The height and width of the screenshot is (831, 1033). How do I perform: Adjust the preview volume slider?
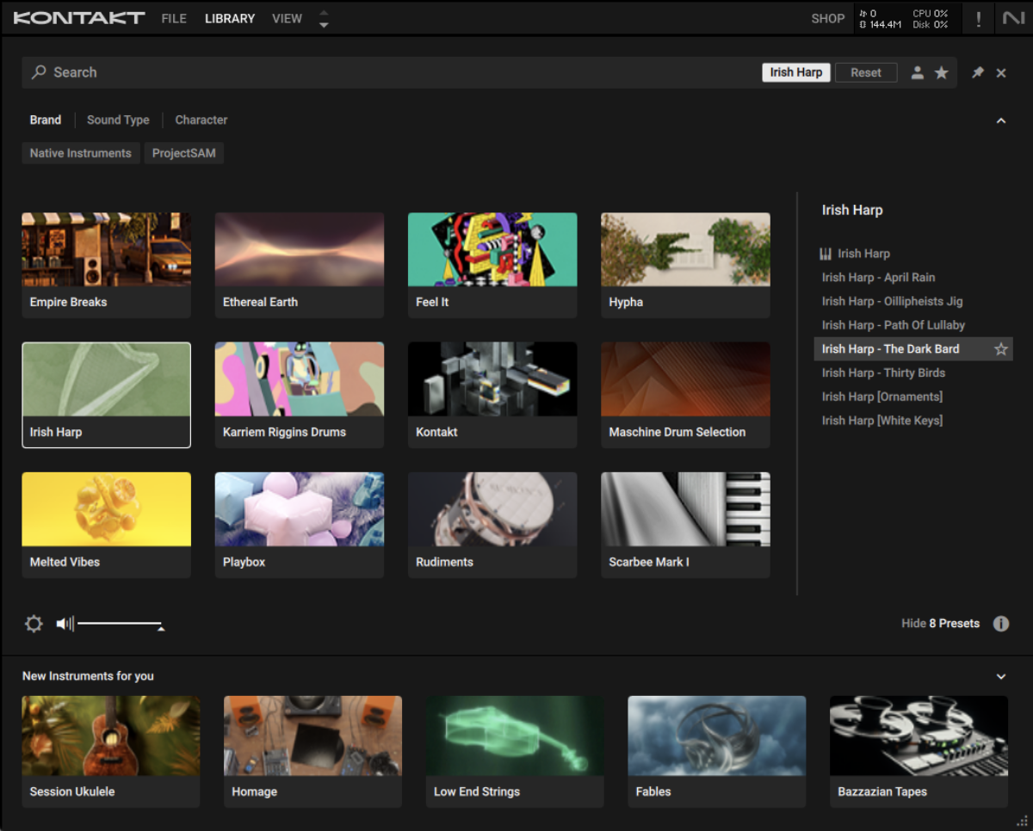point(120,624)
